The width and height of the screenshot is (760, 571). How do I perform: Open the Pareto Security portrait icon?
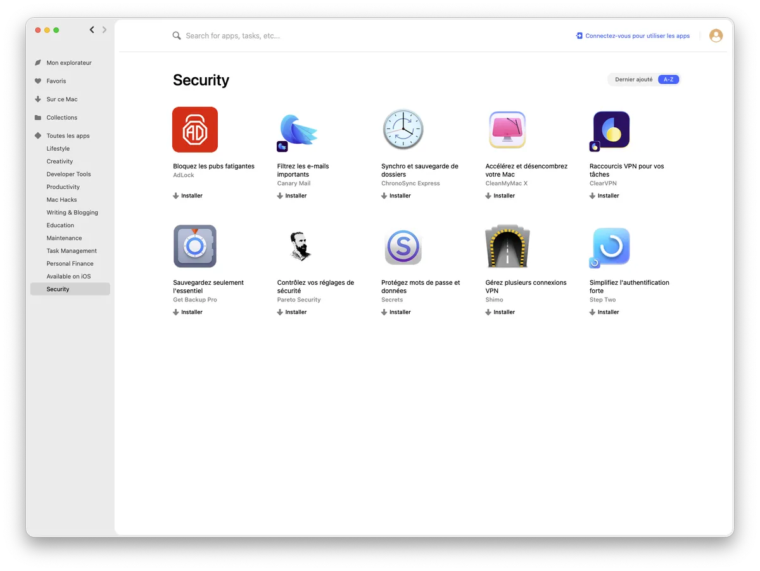tap(300, 246)
